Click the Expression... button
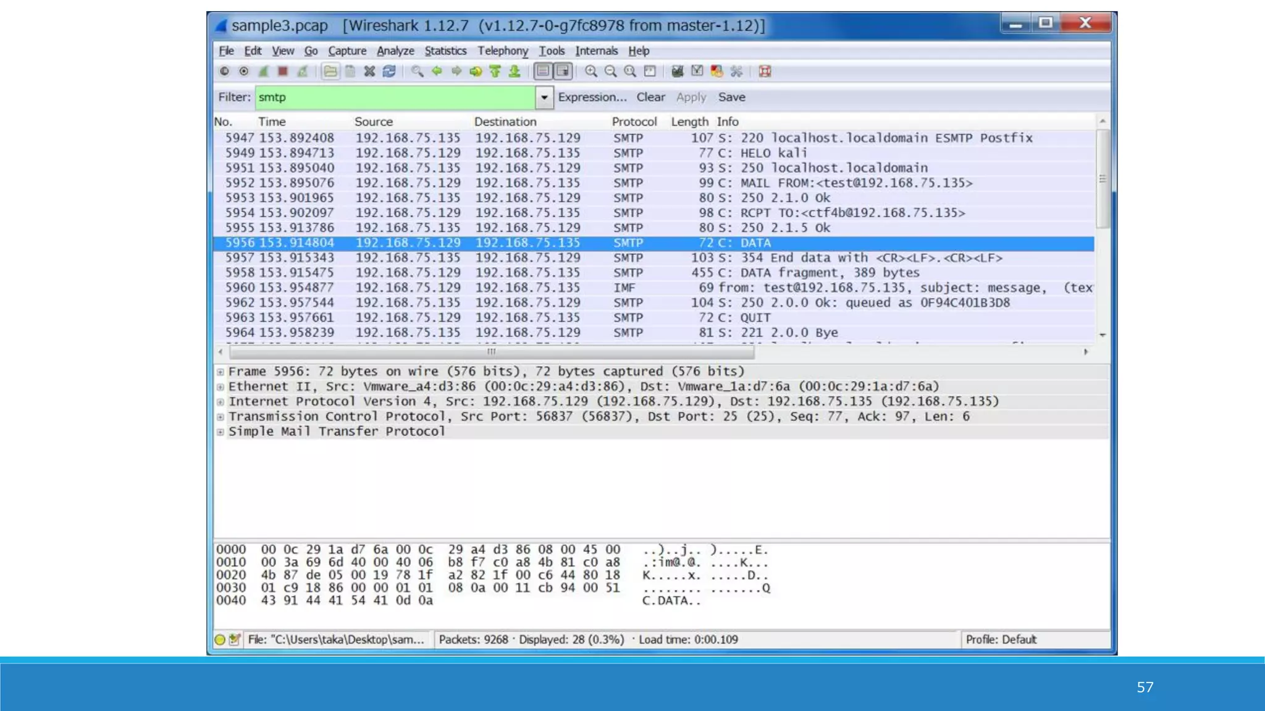 [592, 97]
